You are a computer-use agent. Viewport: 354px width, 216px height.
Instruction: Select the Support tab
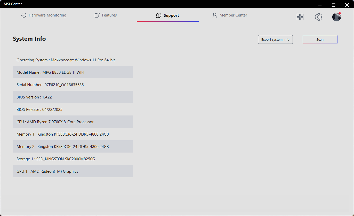pos(168,15)
